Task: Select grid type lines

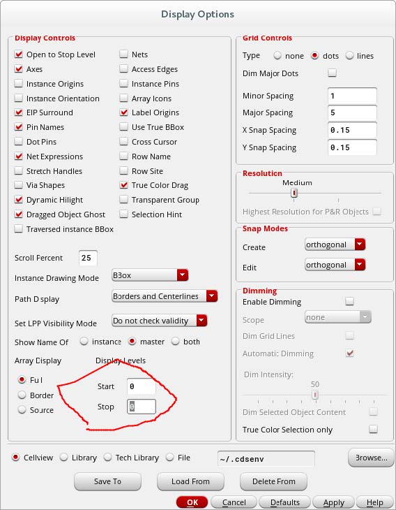Action: point(349,56)
